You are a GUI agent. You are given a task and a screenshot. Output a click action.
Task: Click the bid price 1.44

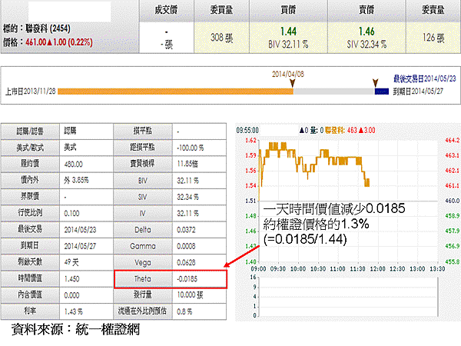tap(288, 32)
